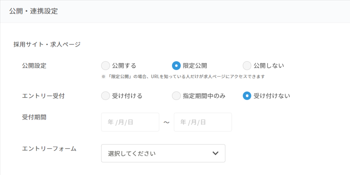The width and height of the screenshot is (350, 175).
Task: Choose the 限定公開 option
Action: coord(176,66)
